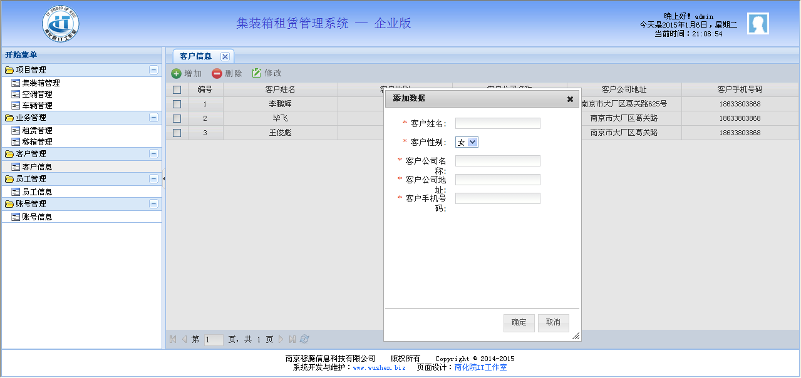Screen dimensions: 801x378
Task: Toggle the select-all header checkbox
Action: coord(177,89)
